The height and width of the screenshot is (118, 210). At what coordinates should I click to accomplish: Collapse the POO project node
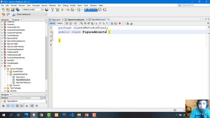coord(2,66)
